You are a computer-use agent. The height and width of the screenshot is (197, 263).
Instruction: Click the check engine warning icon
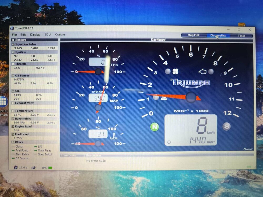point(203,71)
